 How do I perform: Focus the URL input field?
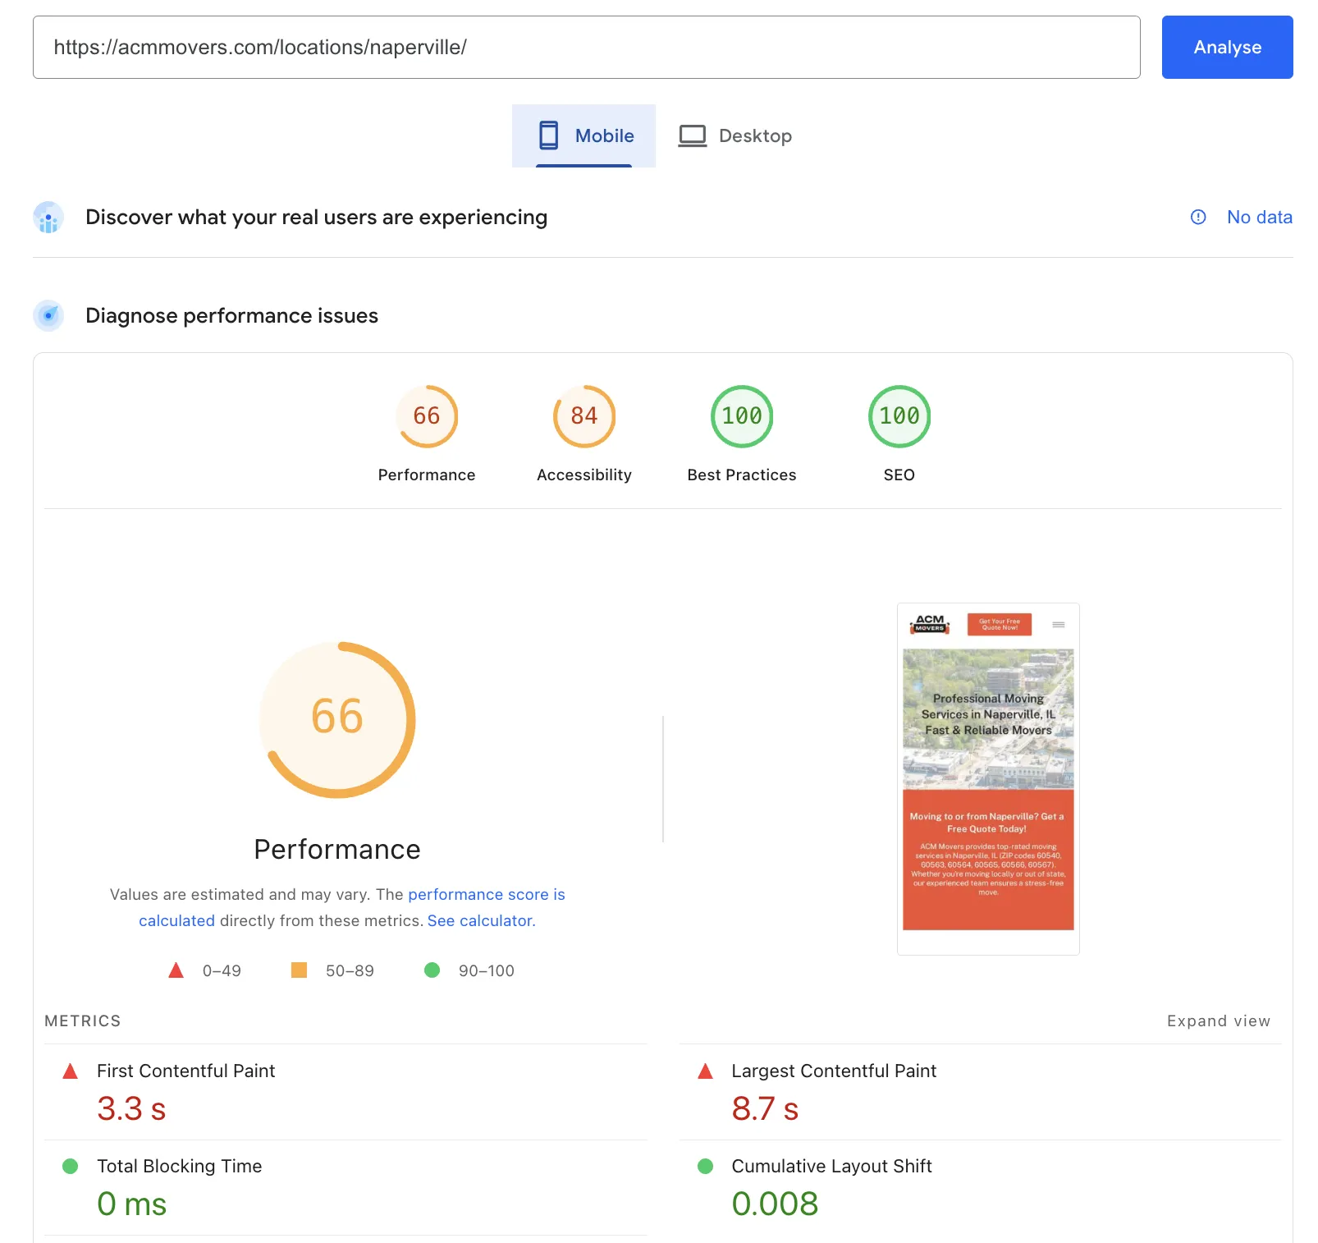586,47
